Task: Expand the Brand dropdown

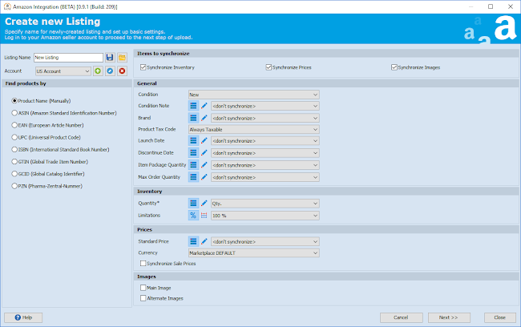Action: [265, 118]
